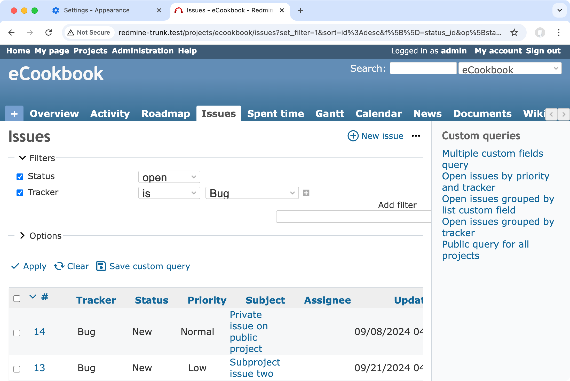Check the select-all issues checkbox

click(x=17, y=299)
